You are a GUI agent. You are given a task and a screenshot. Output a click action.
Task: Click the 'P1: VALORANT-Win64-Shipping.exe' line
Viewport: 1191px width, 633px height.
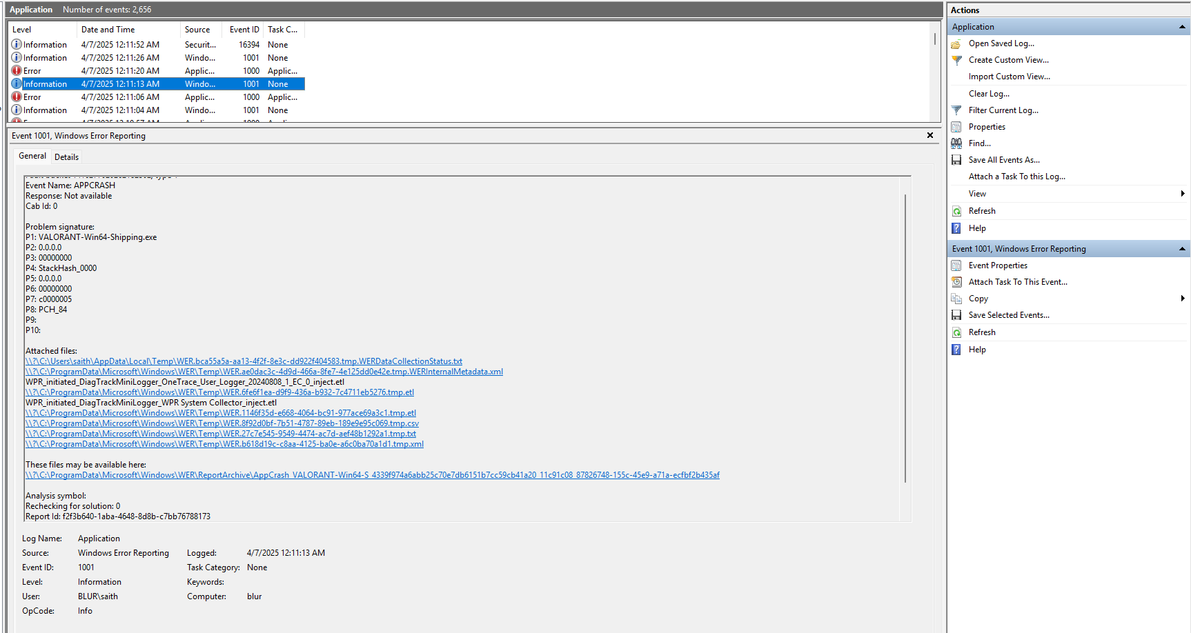(x=91, y=237)
